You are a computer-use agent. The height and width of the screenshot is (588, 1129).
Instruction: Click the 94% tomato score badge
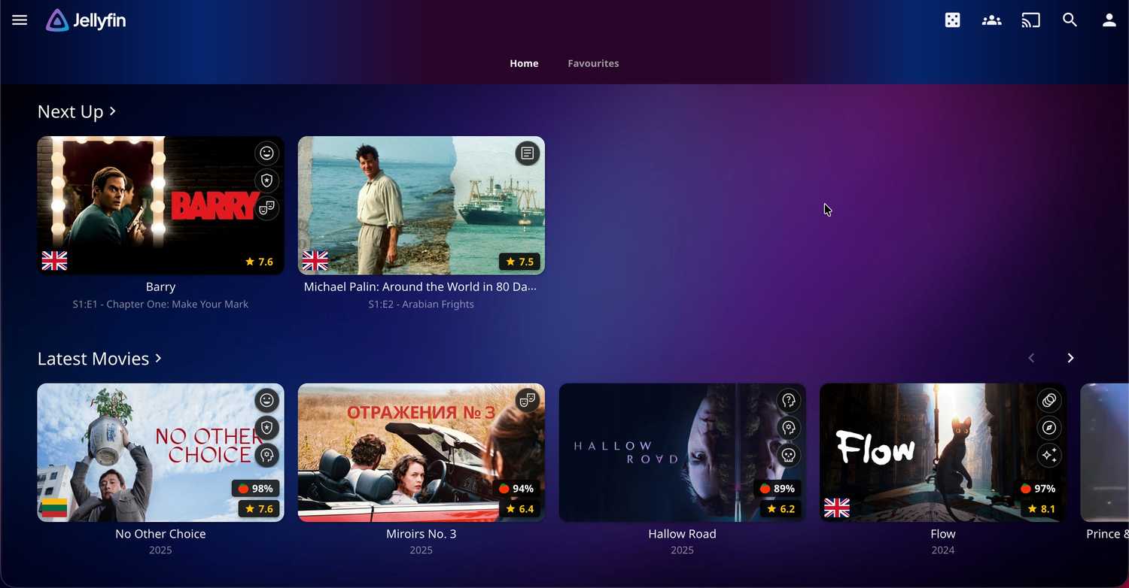tap(516, 489)
